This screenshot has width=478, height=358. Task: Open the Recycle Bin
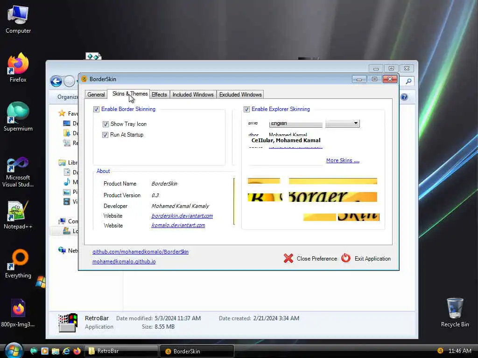coord(455,312)
